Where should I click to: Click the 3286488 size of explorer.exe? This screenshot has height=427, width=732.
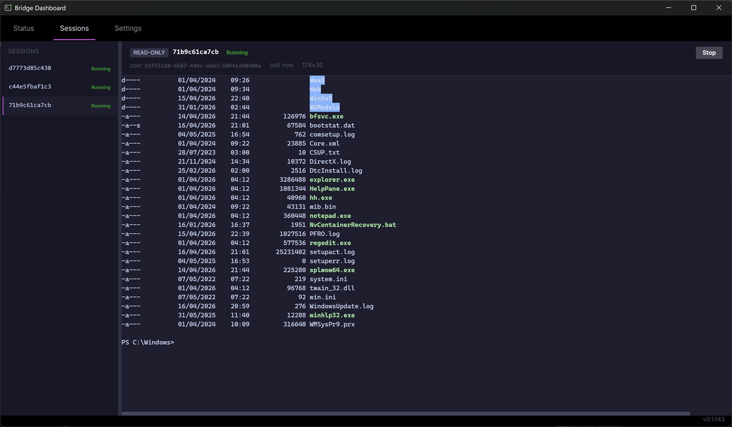pos(292,180)
